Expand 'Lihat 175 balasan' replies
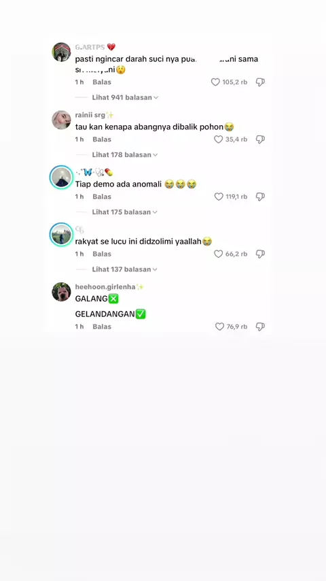The height and width of the screenshot is (581, 326). (x=125, y=212)
